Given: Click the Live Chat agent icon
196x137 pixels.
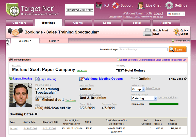Looking at the screenshot, I should (141, 6).
